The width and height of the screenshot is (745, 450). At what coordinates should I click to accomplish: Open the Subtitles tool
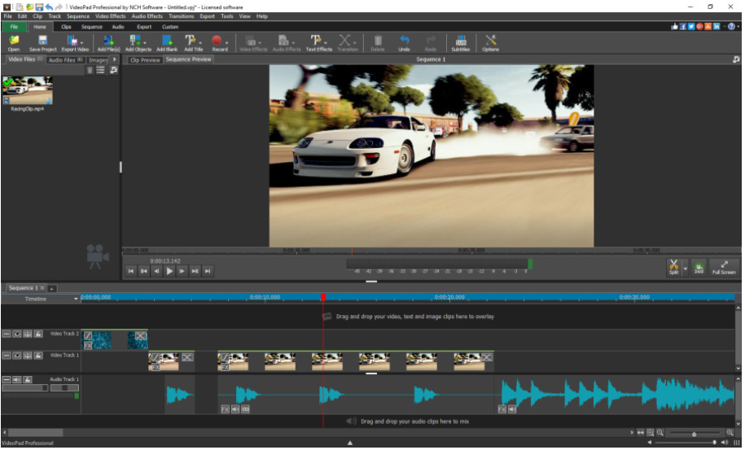pyautogui.click(x=460, y=42)
